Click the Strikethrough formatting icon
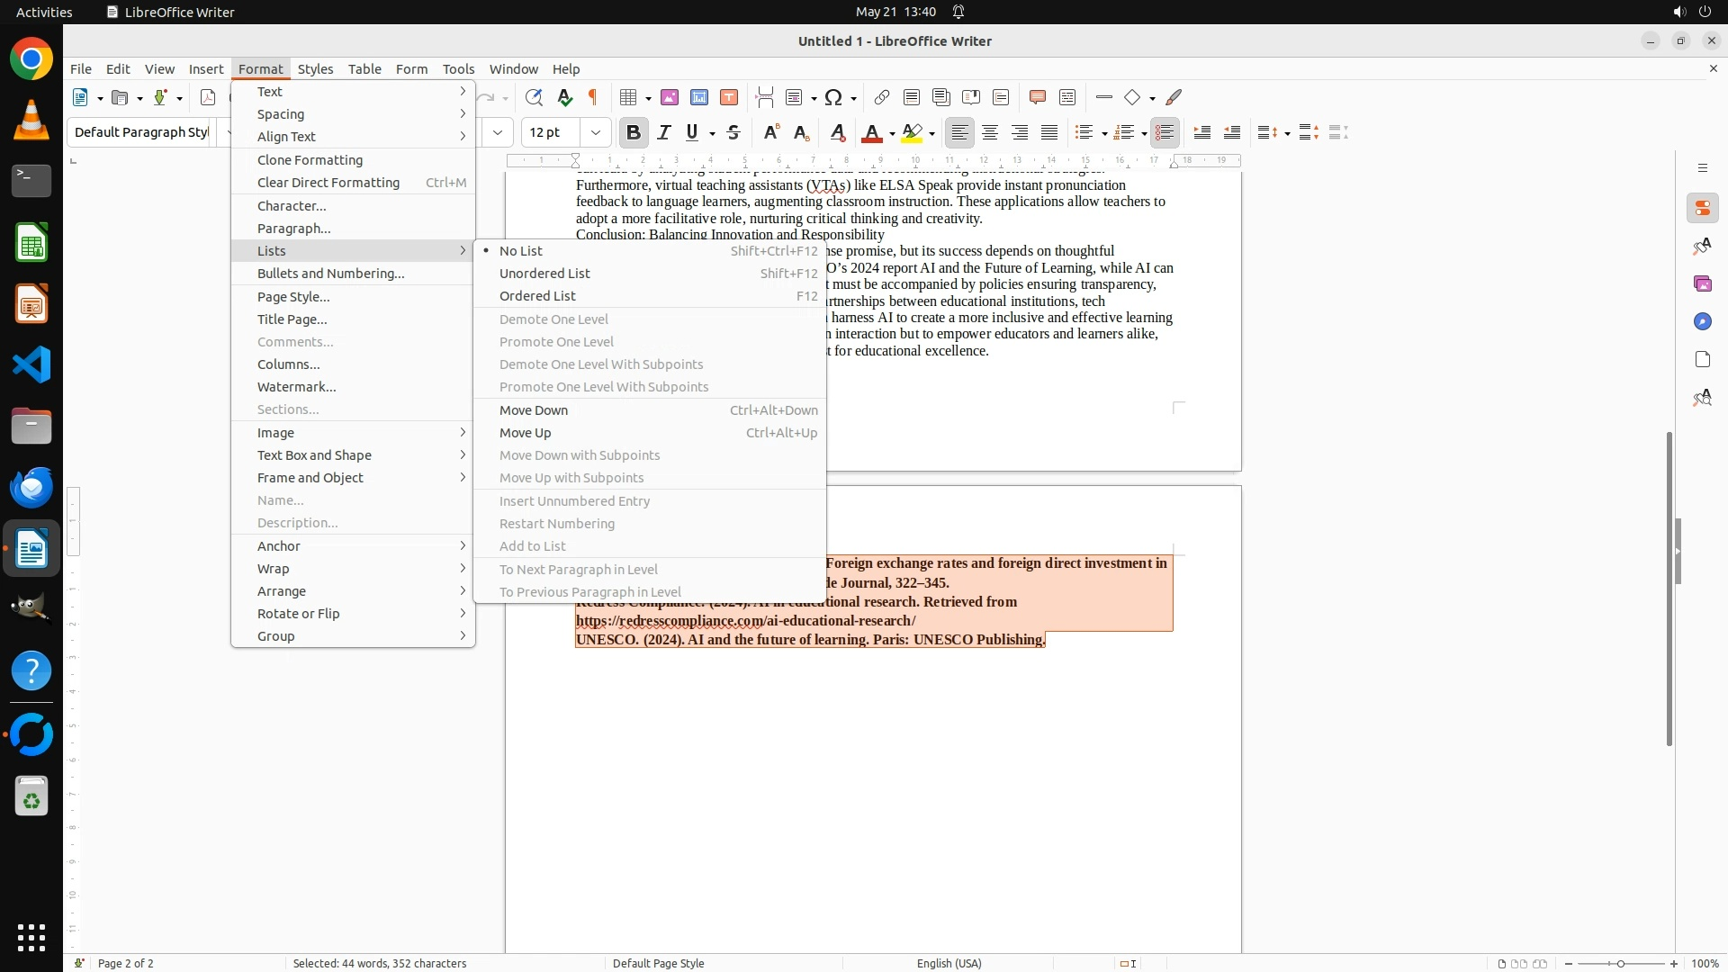 pos(733,132)
